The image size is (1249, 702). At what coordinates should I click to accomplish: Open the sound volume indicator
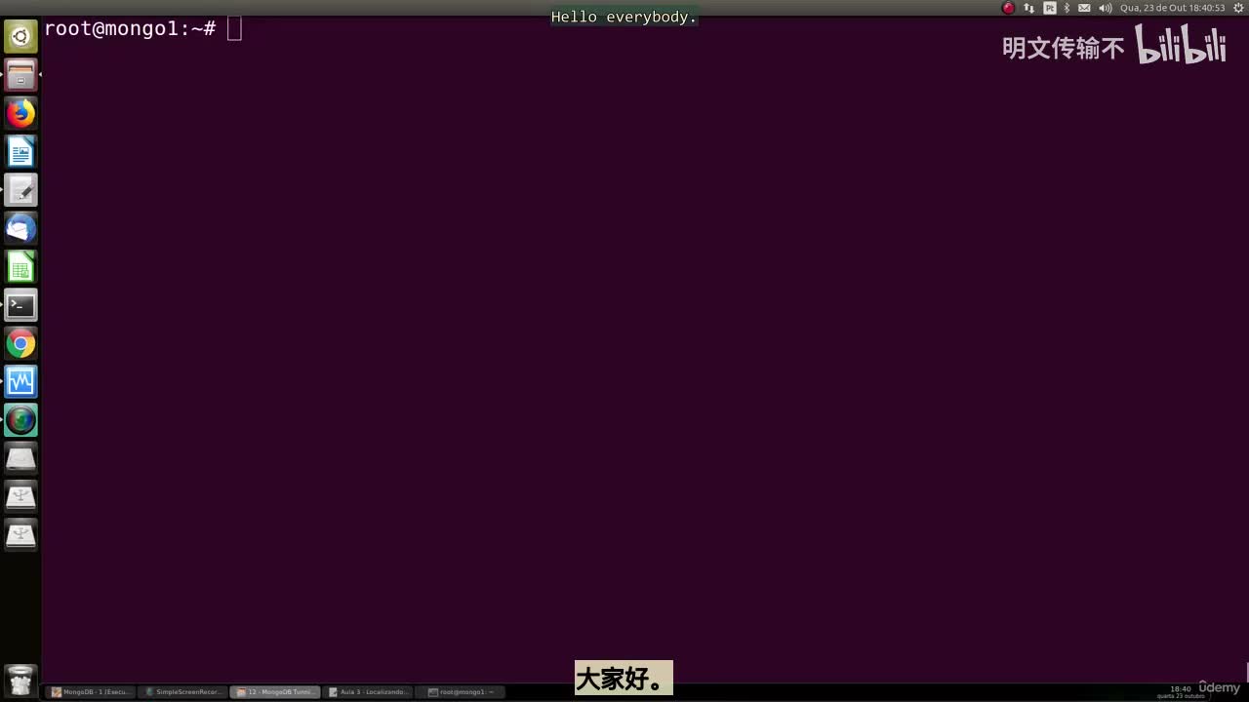coord(1105,8)
